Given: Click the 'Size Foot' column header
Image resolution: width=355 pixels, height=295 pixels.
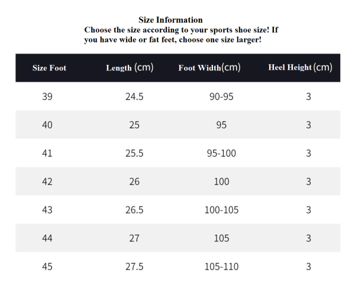Looking at the screenshot, I should point(49,68).
